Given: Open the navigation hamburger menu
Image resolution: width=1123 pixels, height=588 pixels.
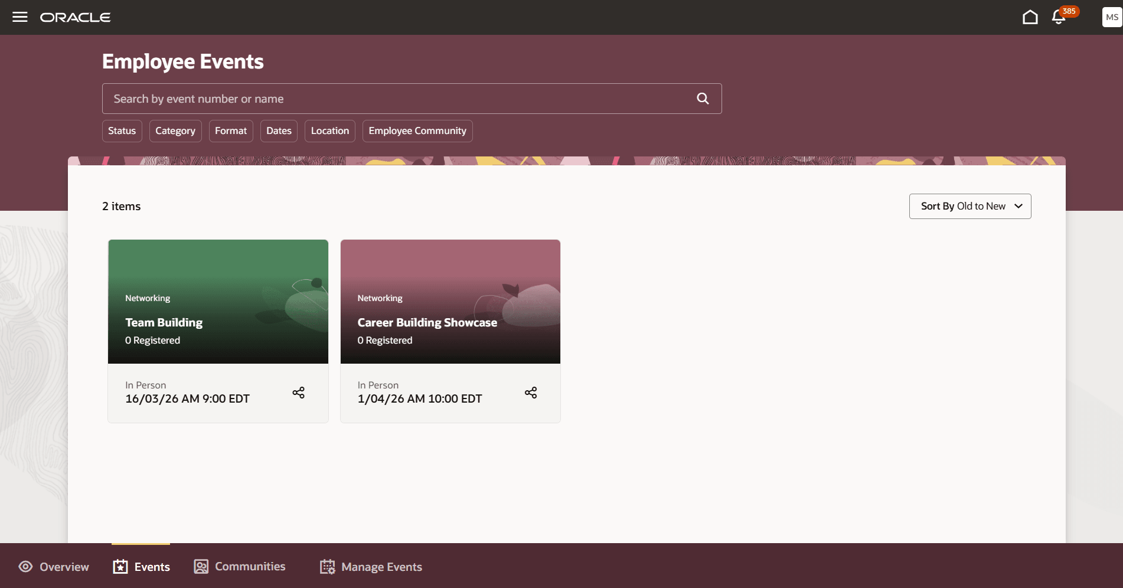Looking at the screenshot, I should coord(19,17).
